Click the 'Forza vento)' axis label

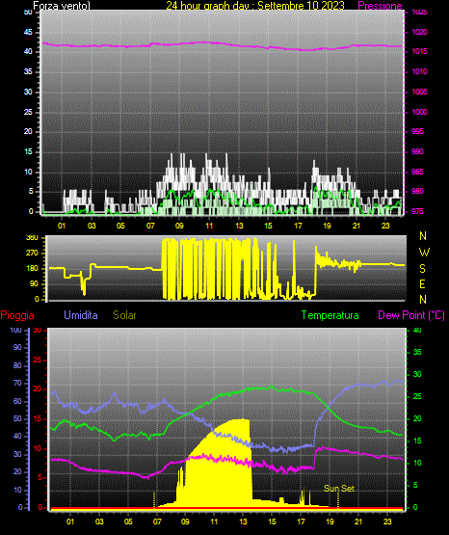(62, 6)
